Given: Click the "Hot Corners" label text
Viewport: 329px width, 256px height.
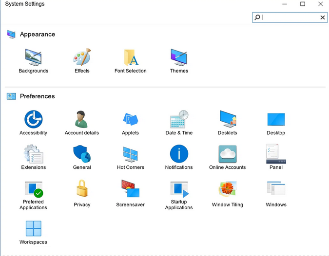Looking at the screenshot, I should pos(131,167).
